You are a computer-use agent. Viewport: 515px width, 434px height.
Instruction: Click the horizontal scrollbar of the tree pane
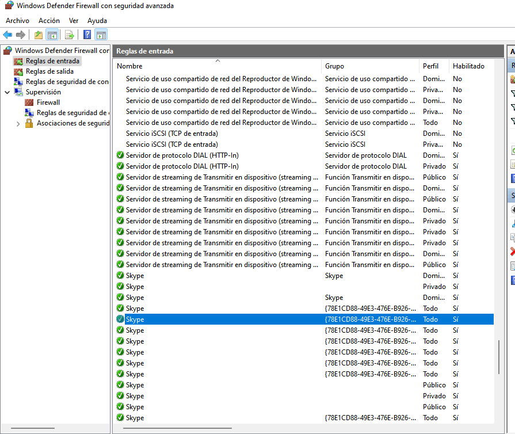click(33, 428)
